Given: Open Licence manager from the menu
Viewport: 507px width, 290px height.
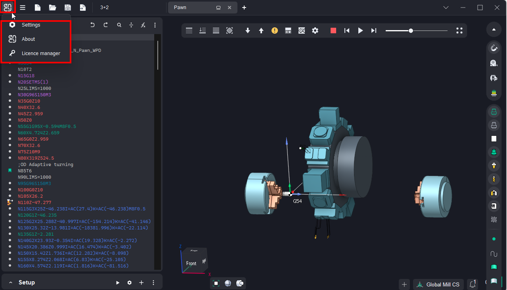Looking at the screenshot, I should pos(40,53).
